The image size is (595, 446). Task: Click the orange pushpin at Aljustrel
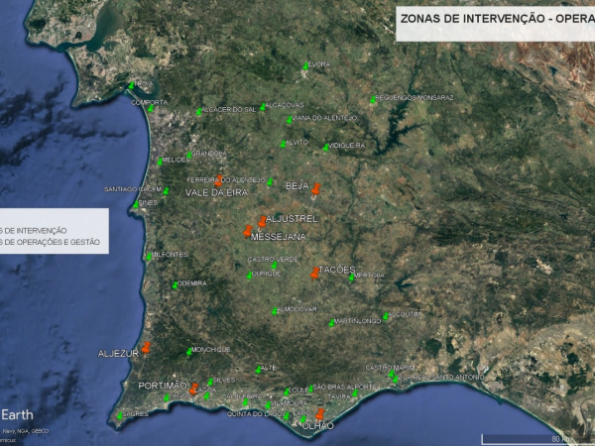click(x=262, y=222)
